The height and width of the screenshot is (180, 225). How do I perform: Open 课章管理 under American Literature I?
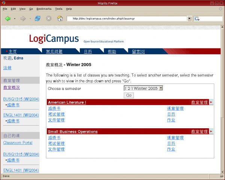point(175,108)
